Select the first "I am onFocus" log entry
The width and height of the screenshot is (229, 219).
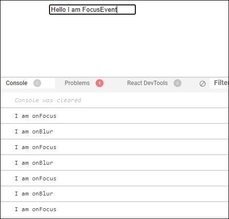[114, 116]
